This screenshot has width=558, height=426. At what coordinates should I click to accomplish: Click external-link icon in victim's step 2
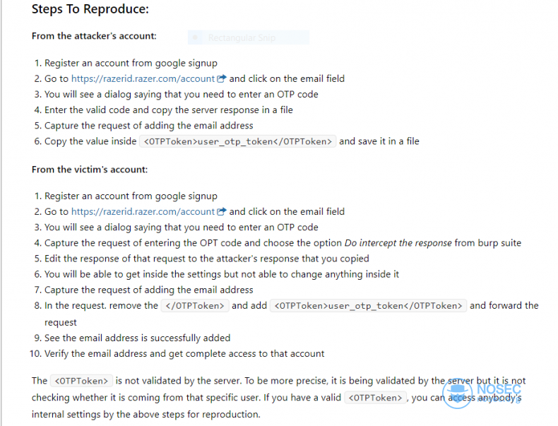pyautogui.click(x=221, y=211)
